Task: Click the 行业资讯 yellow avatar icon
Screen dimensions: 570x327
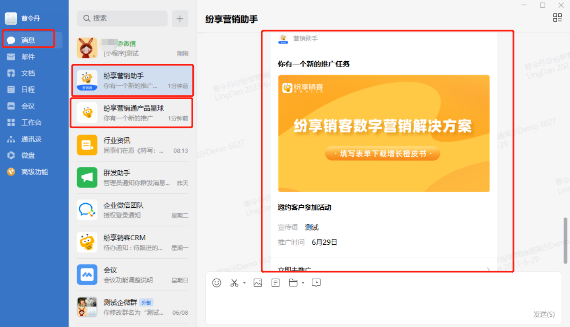Action: (x=87, y=145)
